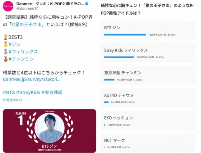Click the #StrayKids hashtag

click(28, 93)
